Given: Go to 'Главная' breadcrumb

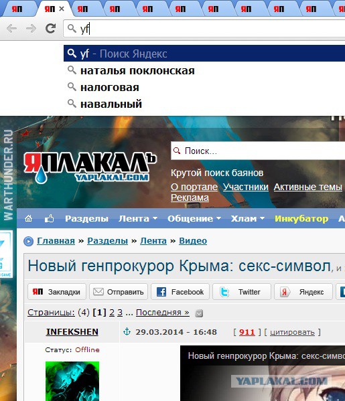Looking at the screenshot, I should click(56, 241).
